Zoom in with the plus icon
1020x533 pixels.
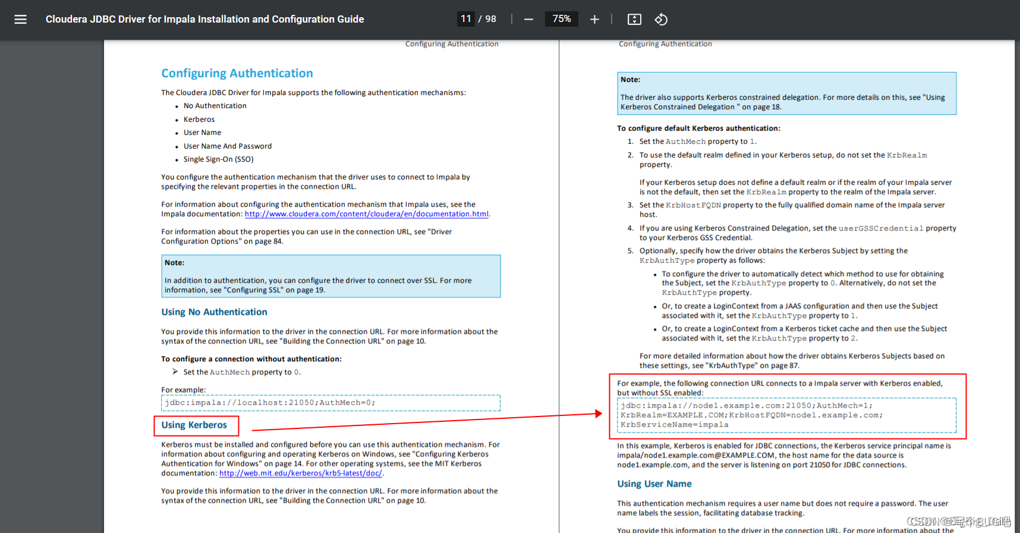594,20
